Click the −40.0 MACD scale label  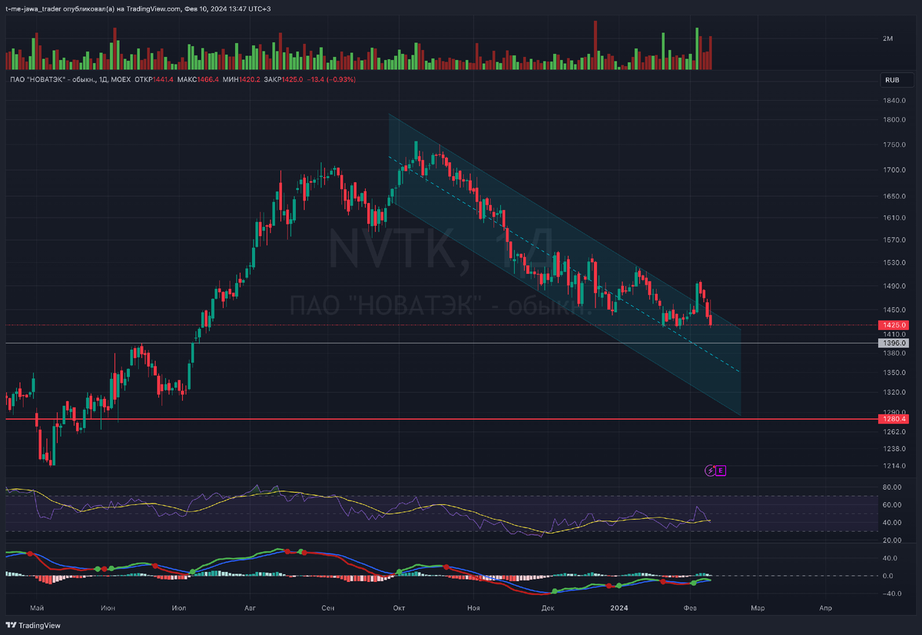pyautogui.click(x=891, y=593)
